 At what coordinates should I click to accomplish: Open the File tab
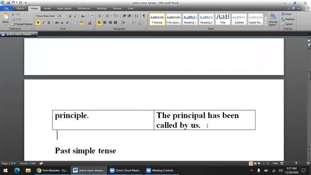(x=6, y=9)
